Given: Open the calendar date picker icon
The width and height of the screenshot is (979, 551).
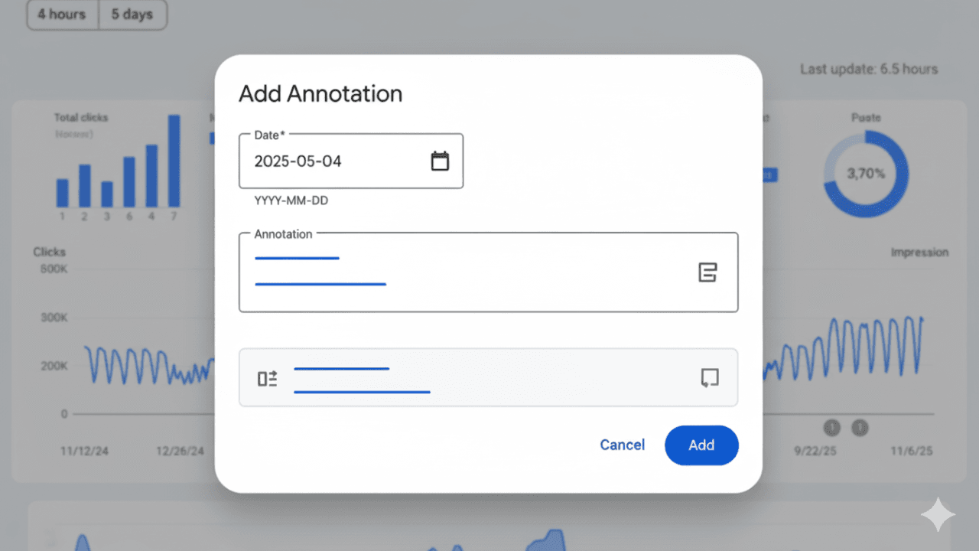Looking at the screenshot, I should click(440, 161).
